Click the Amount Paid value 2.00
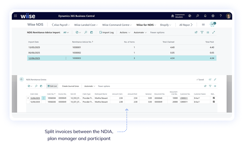Screen dimensions: 244x142 click(136, 102)
